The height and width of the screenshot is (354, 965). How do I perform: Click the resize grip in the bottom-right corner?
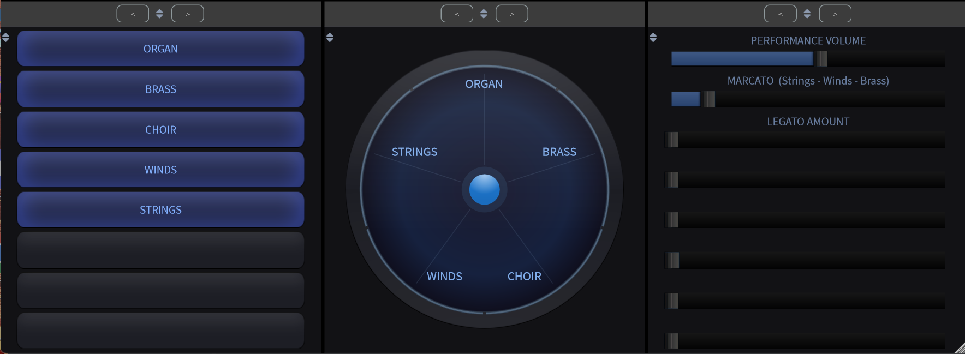point(960,349)
